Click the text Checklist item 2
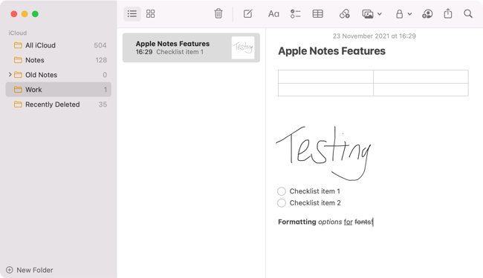The height and width of the screenshot is (278, 483). (315, 203)
